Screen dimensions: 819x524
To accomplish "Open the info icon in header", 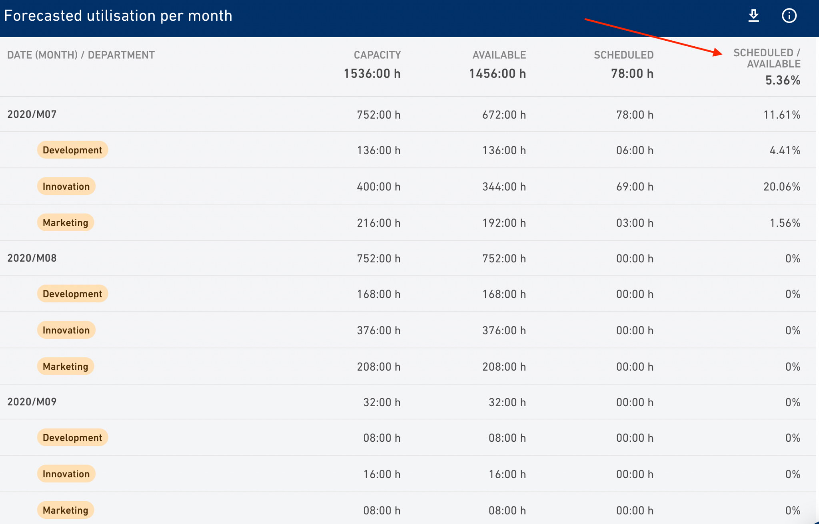I will [789, 16].
